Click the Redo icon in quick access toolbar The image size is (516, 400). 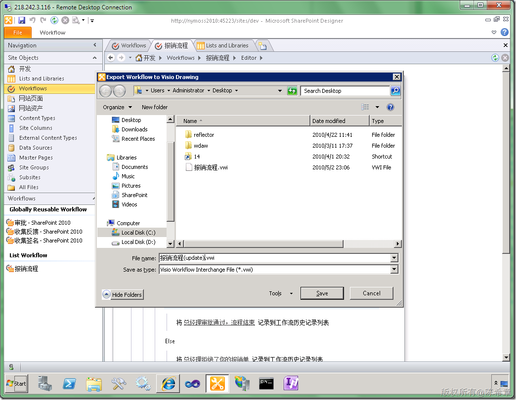coord(43,20)
